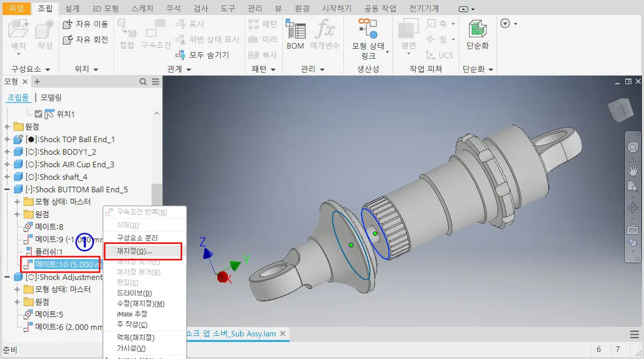Switch to the 3D 모형 ribbon tab
This screenshot has width=644, height=359.
tap(106, 9)
